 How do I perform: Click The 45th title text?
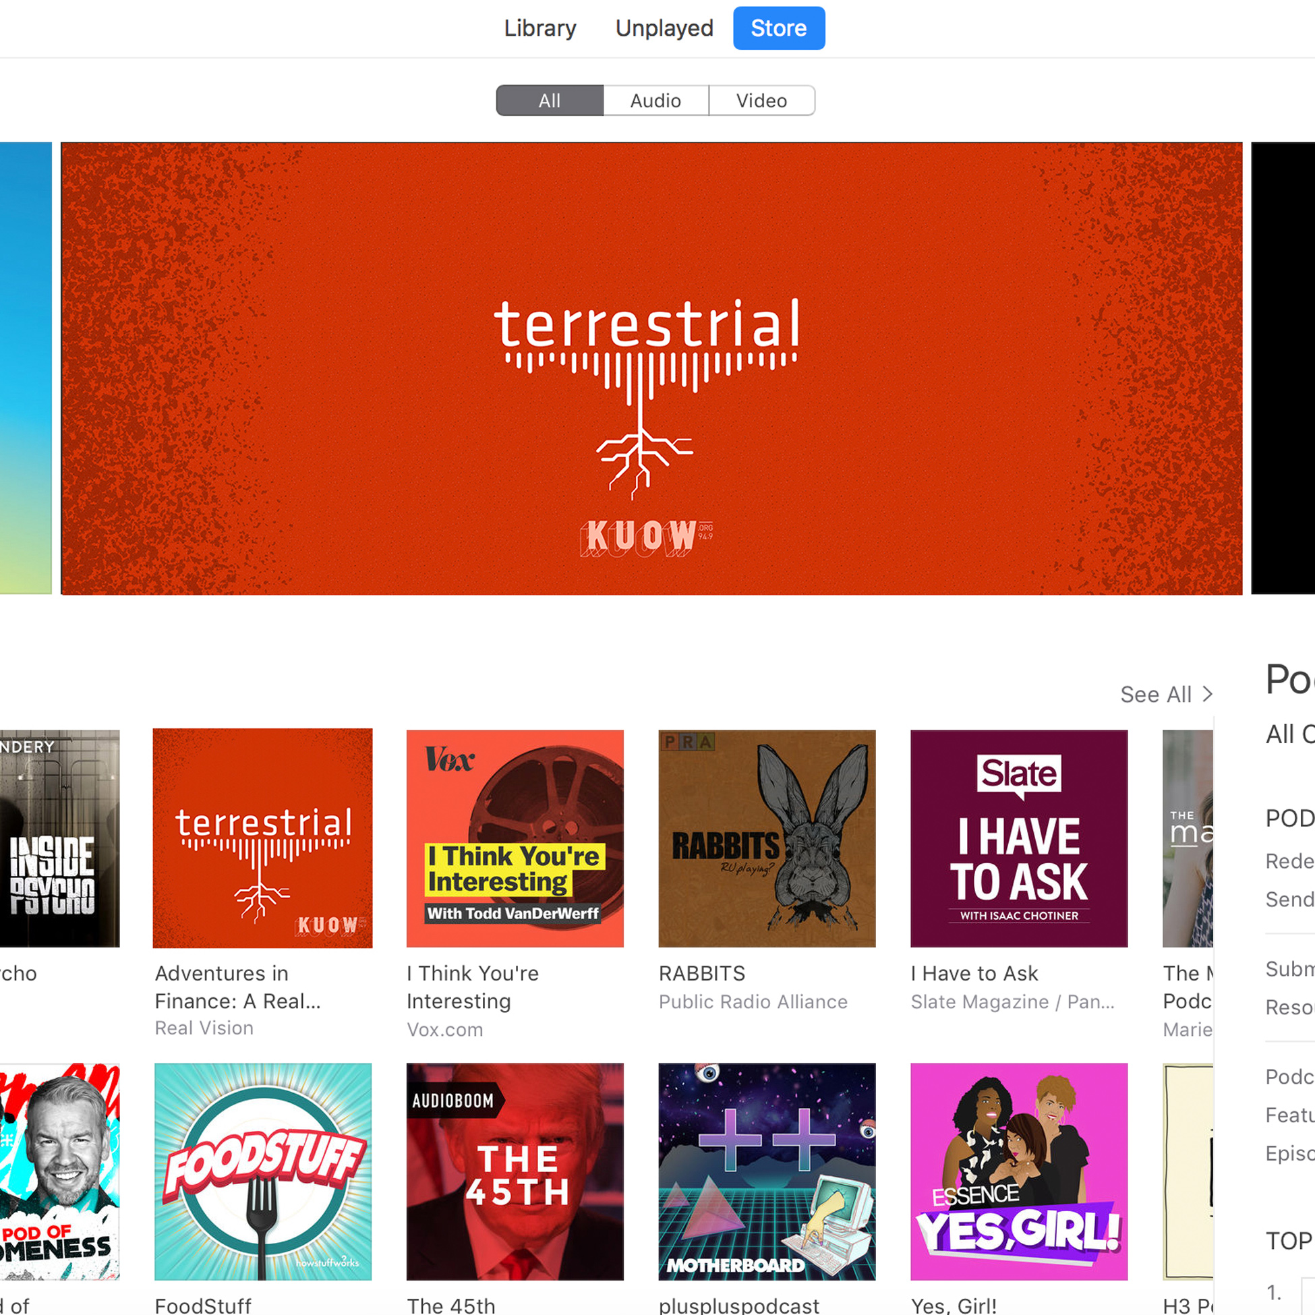[x=450, y=1305]
